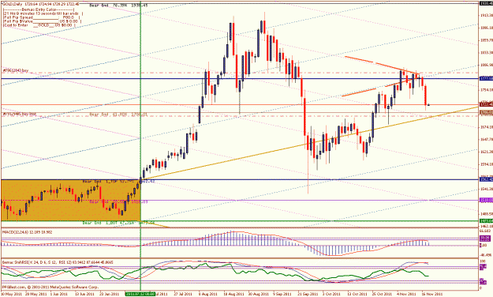Click the 16 Nov 2011 date label
This screenshot has height=297, width=493.
coord(431,294)
